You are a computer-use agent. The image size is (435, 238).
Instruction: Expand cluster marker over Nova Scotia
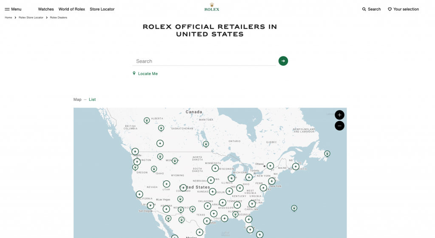pos(296,167)
